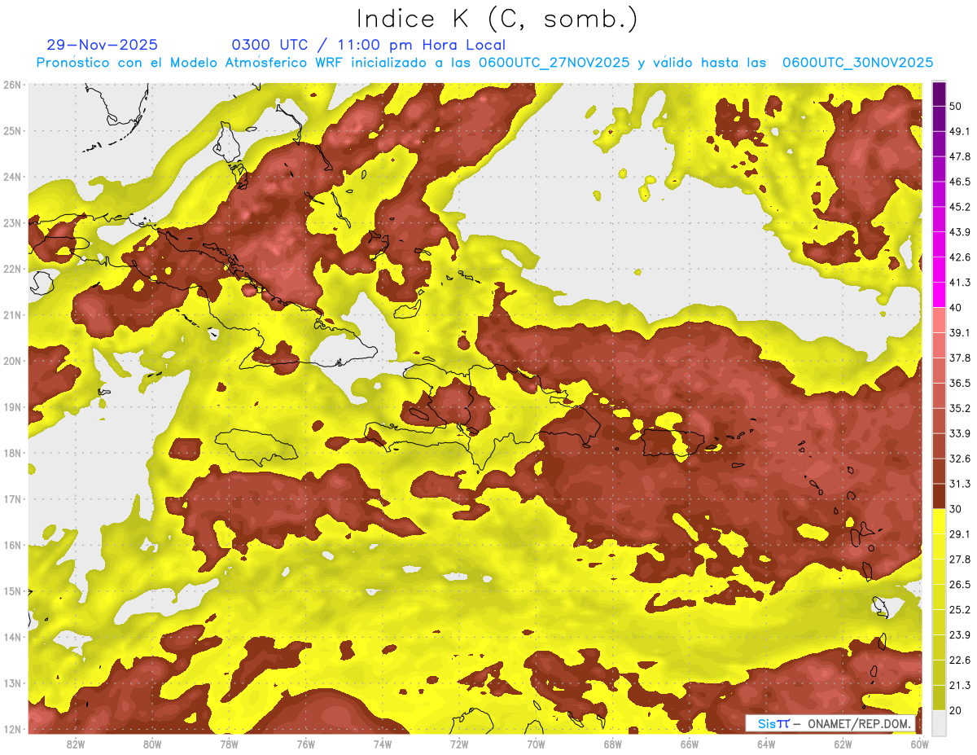Select the salmon colorbar segment between 39.1 and 40

(939, 320)
